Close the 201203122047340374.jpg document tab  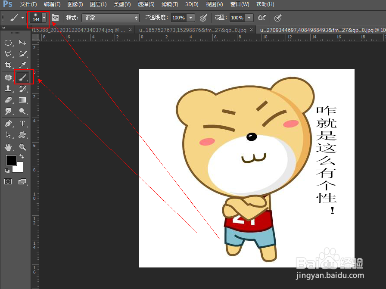click(x=130, y=30)
